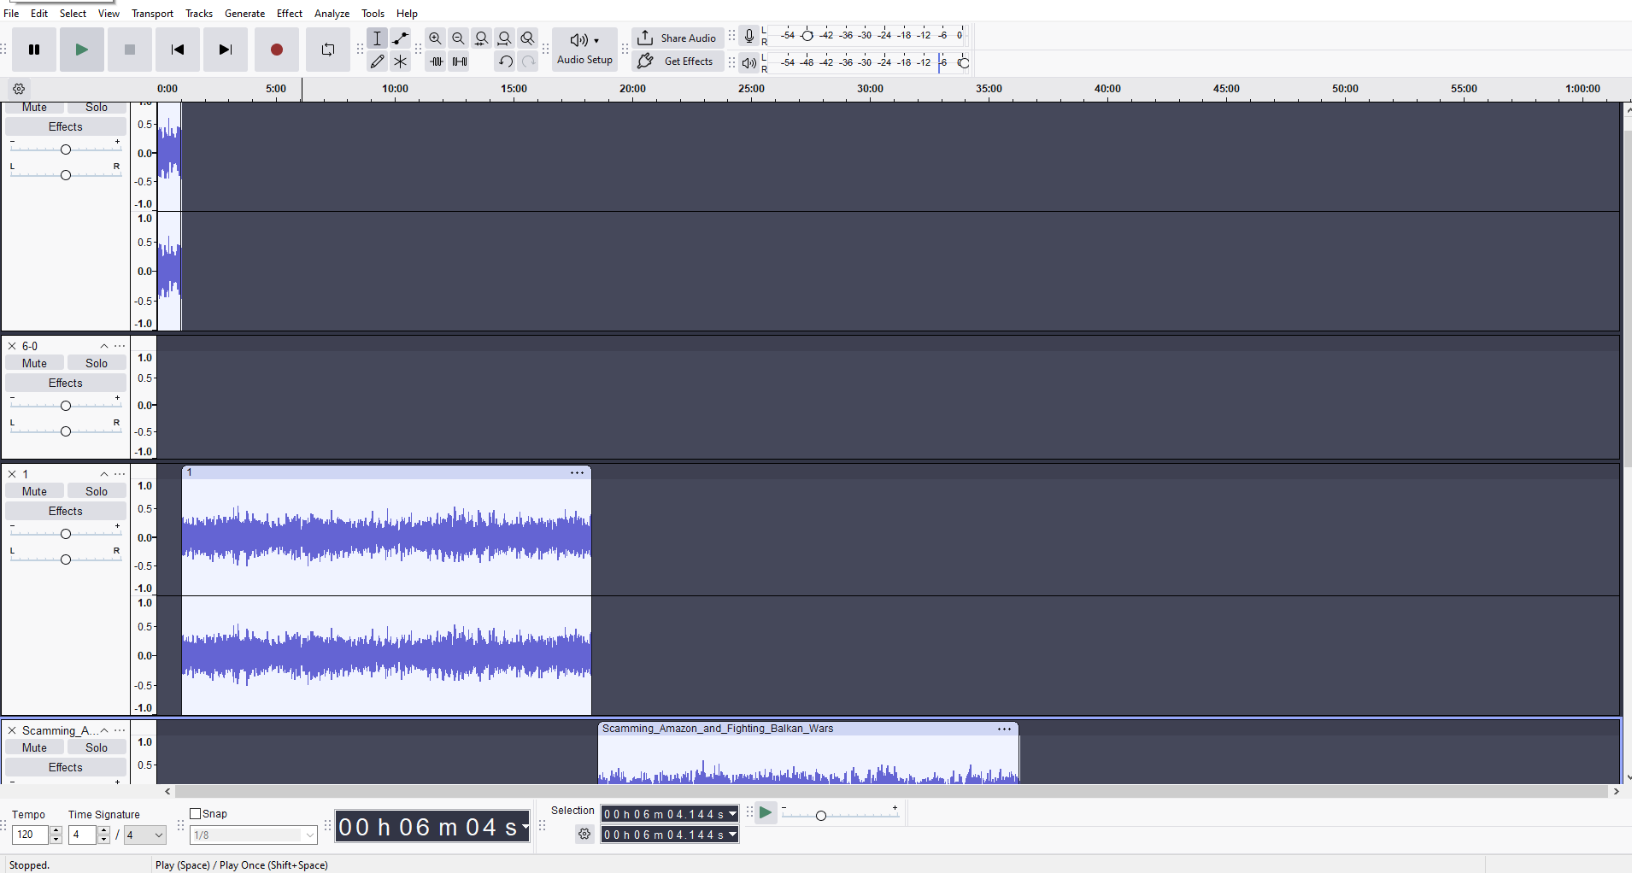This screenshot has width=1632, height=873.
Task: Click the Silence audio selection icon
Action: pos(459,62)
